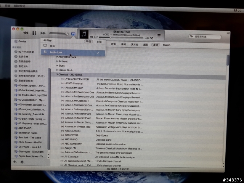This screenshot has height=183, width=244.
Task: Select Audio Link AirPlay device
Action: point(73,53)
